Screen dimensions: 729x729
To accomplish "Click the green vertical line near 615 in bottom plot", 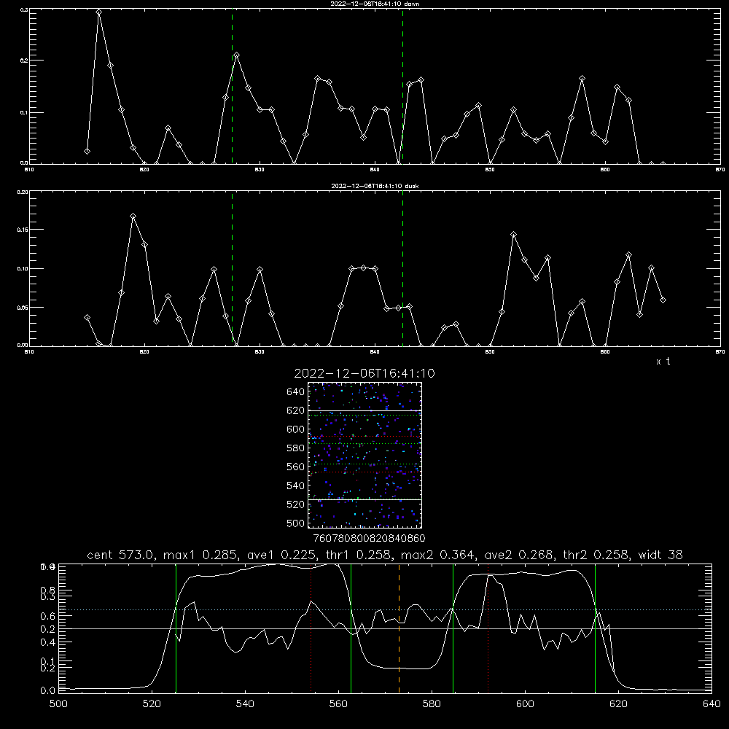I will click(595, 628).
